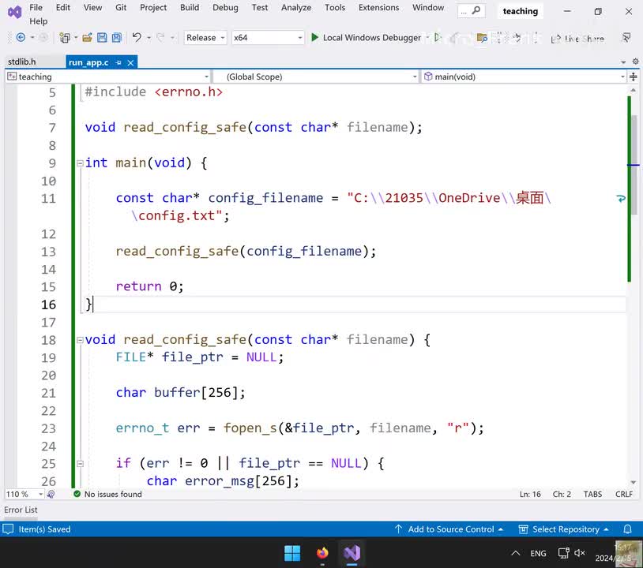Image resolution: width=643 pixels, height=568 pixels.
Task: Open the teaching project scope dropdown
Action: (x=108, y=77)
